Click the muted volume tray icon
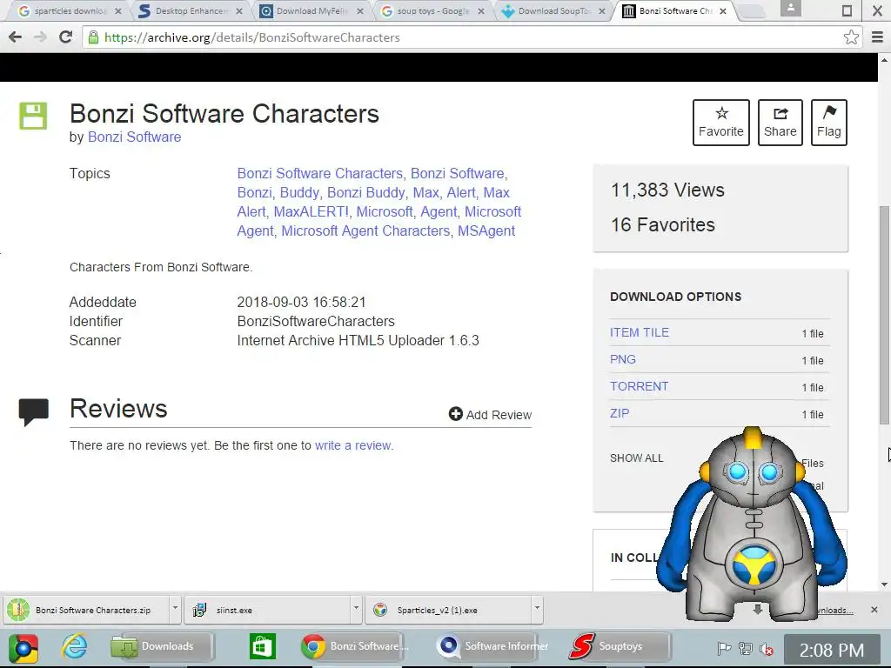The height and width of the screenshot is (668, 891). pos(766,648)
